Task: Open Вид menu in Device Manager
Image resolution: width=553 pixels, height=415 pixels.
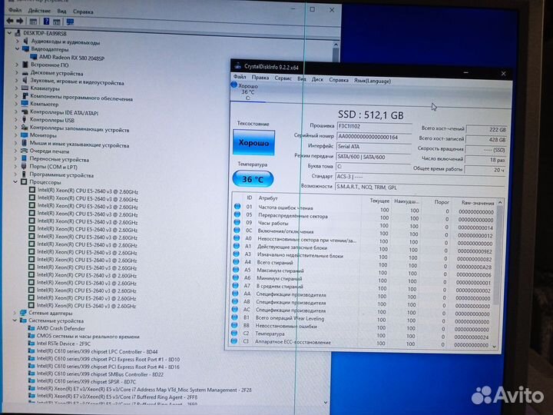Action: (61, 12)
